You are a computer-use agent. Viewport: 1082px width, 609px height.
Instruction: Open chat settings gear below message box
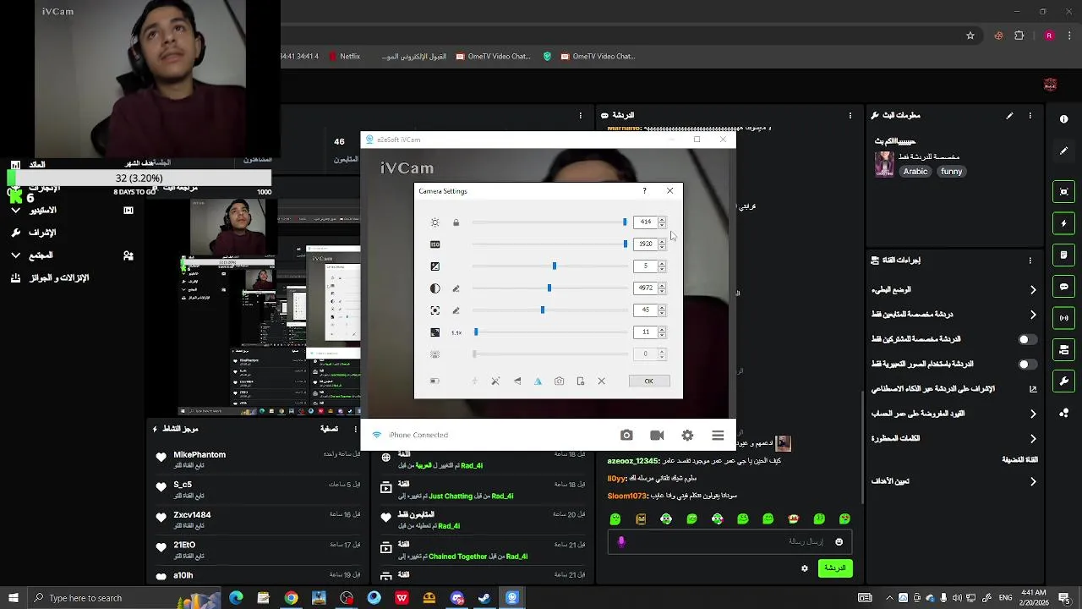click(x=805, y=568)
